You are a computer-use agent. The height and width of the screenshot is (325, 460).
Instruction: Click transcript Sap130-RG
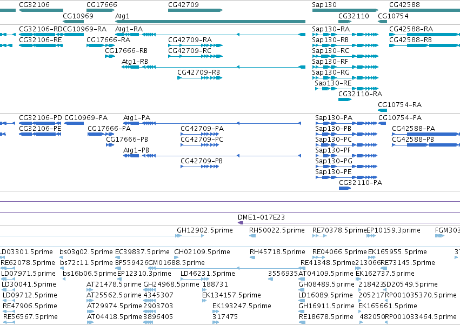pyautogui.click(x=345, y=78)
